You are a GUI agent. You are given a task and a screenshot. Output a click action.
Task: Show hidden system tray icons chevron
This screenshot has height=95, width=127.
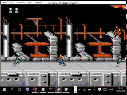[79, 90]
